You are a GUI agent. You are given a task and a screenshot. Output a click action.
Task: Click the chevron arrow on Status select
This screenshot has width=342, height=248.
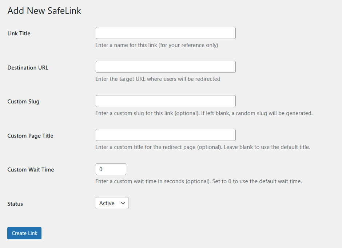coord(123,203)
